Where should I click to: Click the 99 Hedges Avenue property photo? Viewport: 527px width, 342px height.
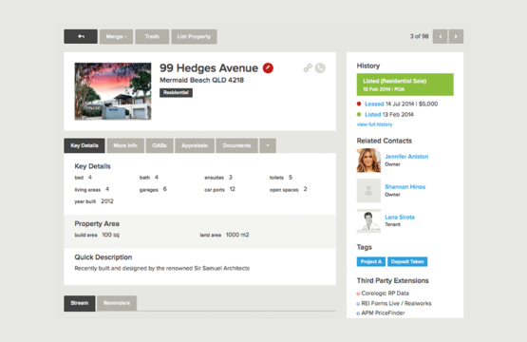tap(113, 91)
